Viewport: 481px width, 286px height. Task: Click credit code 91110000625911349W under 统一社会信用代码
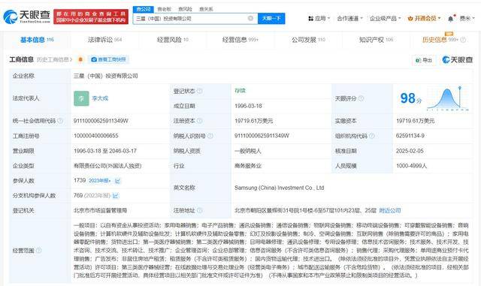[101, 121]
